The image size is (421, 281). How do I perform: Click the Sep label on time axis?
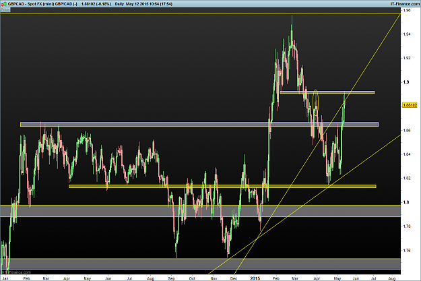pyautogui.click(x=171, y=278)
